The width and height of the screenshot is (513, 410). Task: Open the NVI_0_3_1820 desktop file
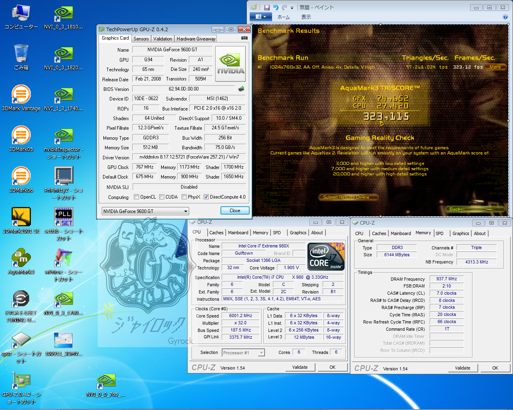pos(63,58)
